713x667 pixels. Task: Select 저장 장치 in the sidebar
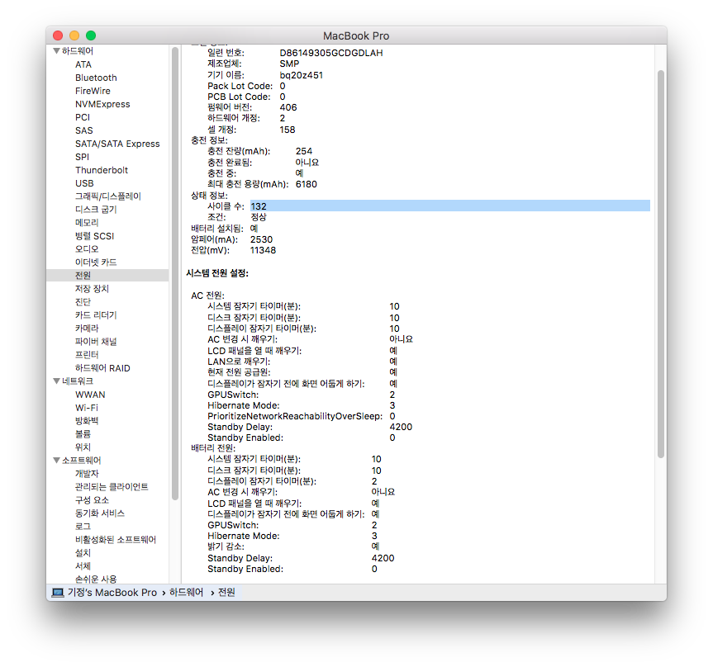(92, 289)
